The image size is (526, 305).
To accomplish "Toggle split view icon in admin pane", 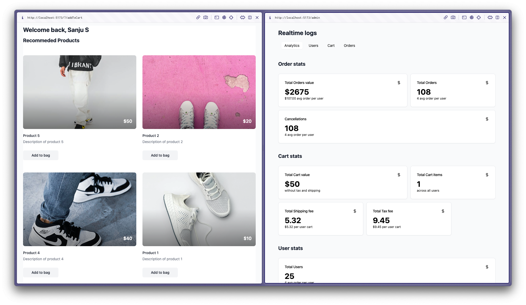I will [x=497, y=17].
